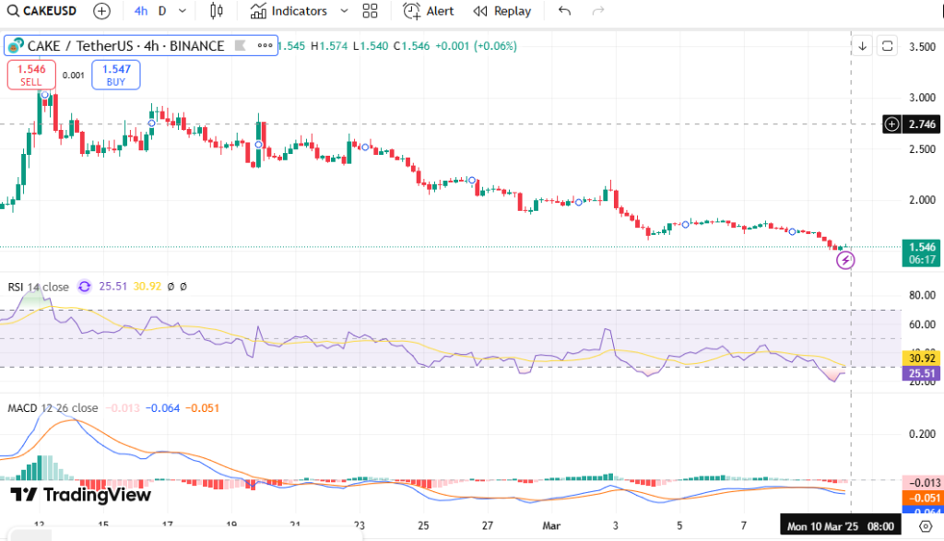944x541 pixels.
Task: Start bar Replay mode
Action: point(502,11)
